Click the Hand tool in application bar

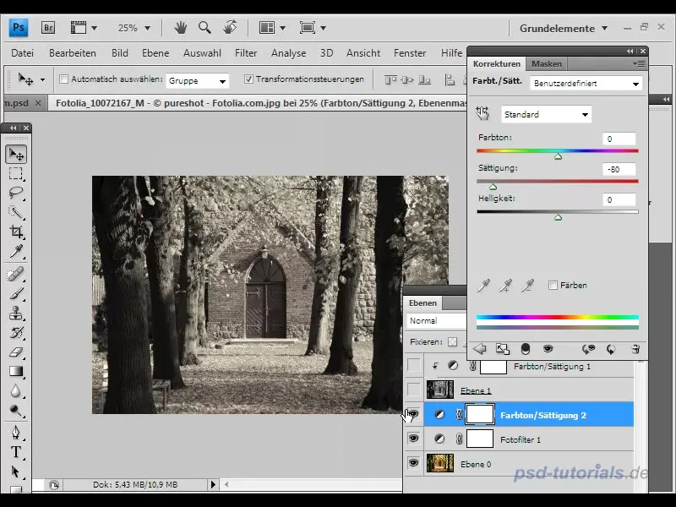click(180, 28)
